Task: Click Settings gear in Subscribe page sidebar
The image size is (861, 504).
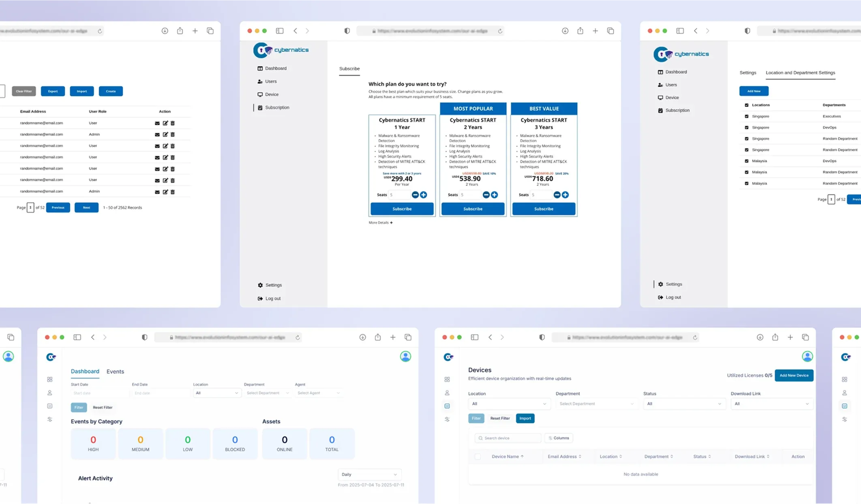Action: click(x=260, y=285)
